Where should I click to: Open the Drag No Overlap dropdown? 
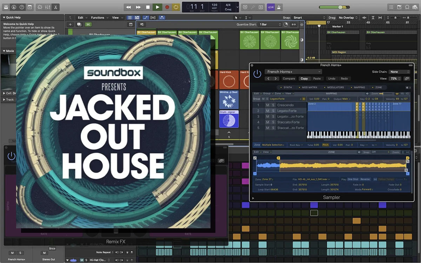(x=348, y=18)
